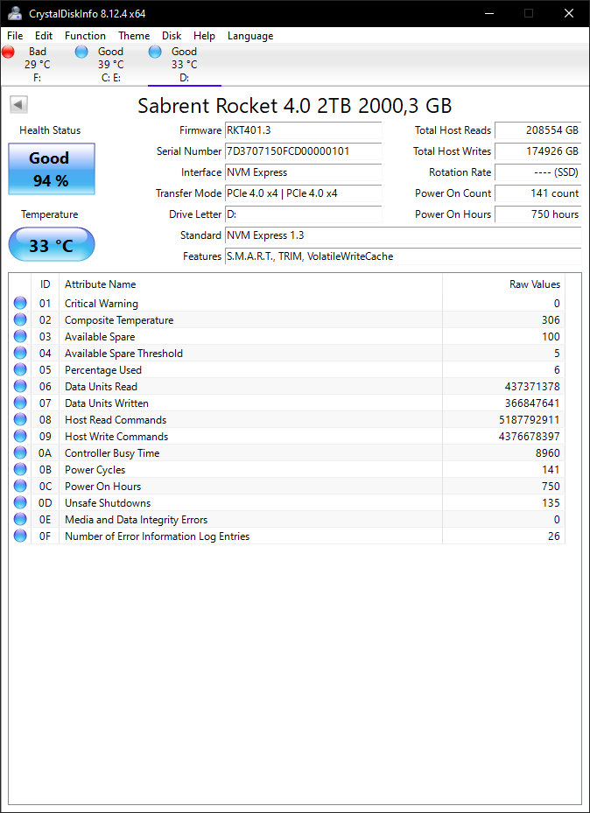Select raw value 135 of Unsafe Shutdowns

pos(551,502)
